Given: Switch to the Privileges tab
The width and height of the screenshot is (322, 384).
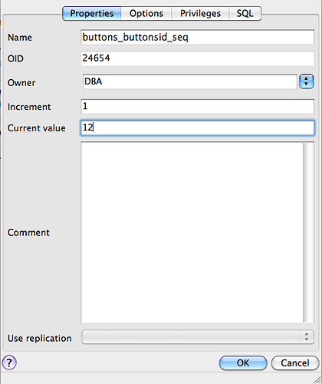Looking at the screenshot, I should click(x=200, y=13).
